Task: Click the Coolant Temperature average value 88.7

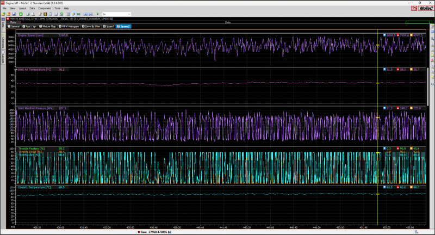Action: 416,187
